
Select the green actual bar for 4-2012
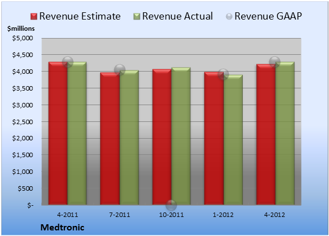coord(285,133)
